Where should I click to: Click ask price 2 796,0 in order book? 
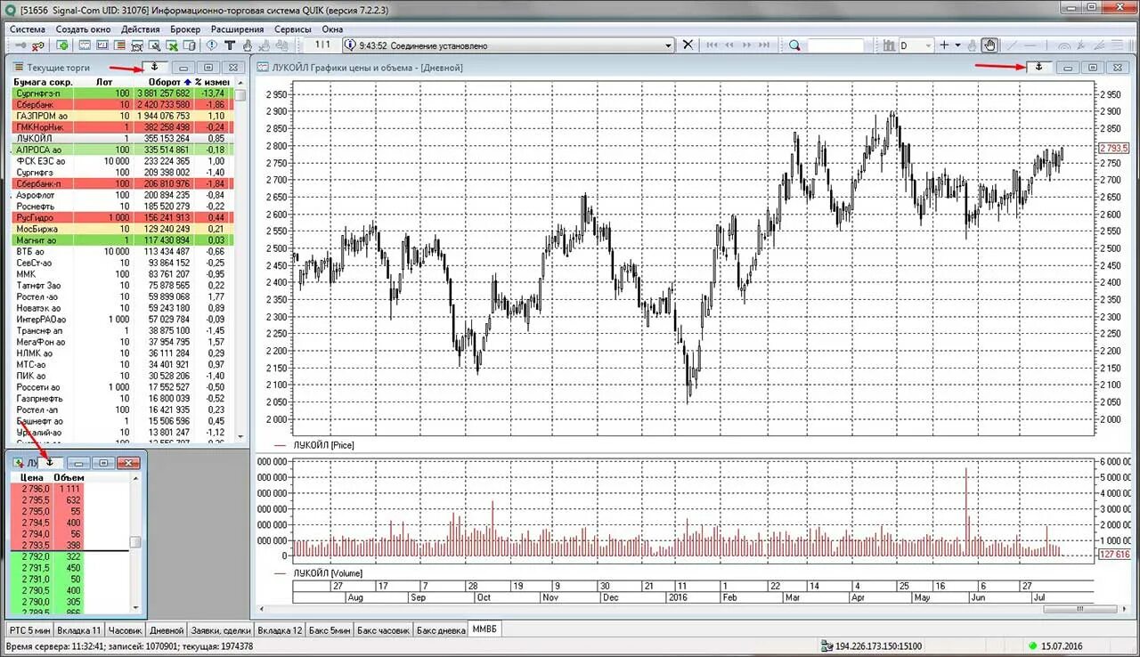[35, 489]
